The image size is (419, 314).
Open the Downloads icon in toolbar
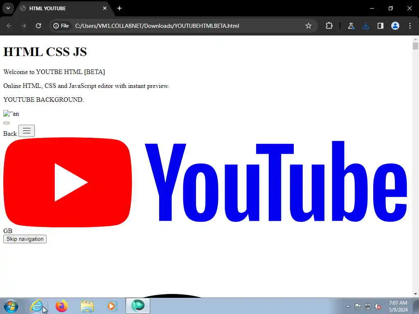click(366, 26)
